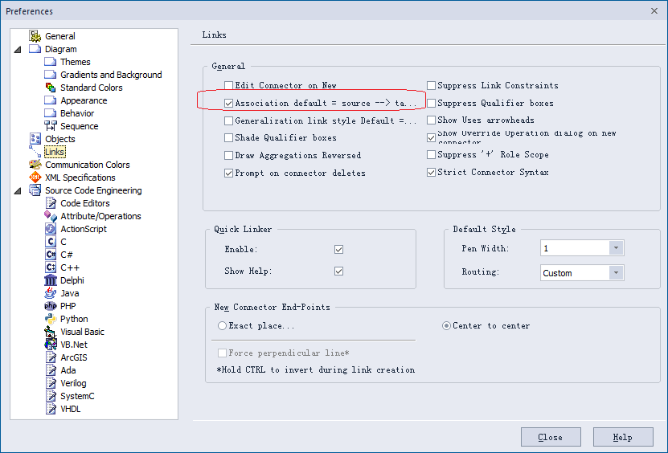Select the Java coffee cup icon
The width and height of the screenshot is (668, 453).
point(51,293)
